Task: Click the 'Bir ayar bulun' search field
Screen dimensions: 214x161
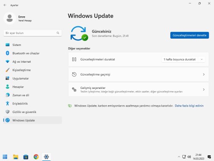Action: [33, 33]
